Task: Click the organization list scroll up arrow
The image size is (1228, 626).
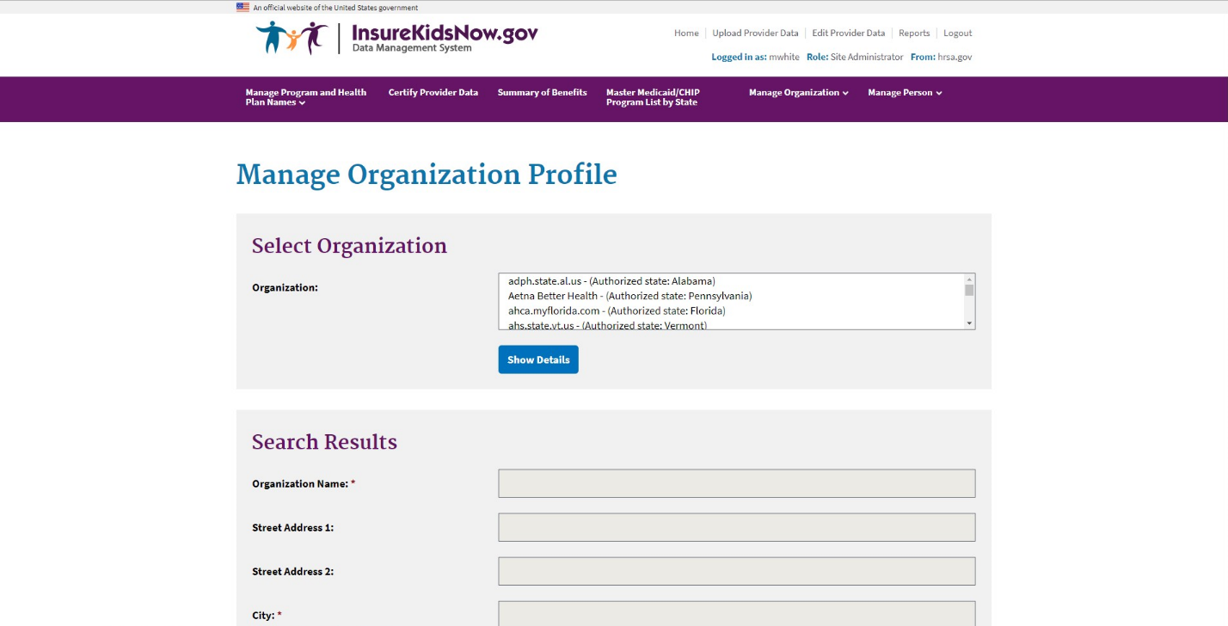Action: [969, 279]
